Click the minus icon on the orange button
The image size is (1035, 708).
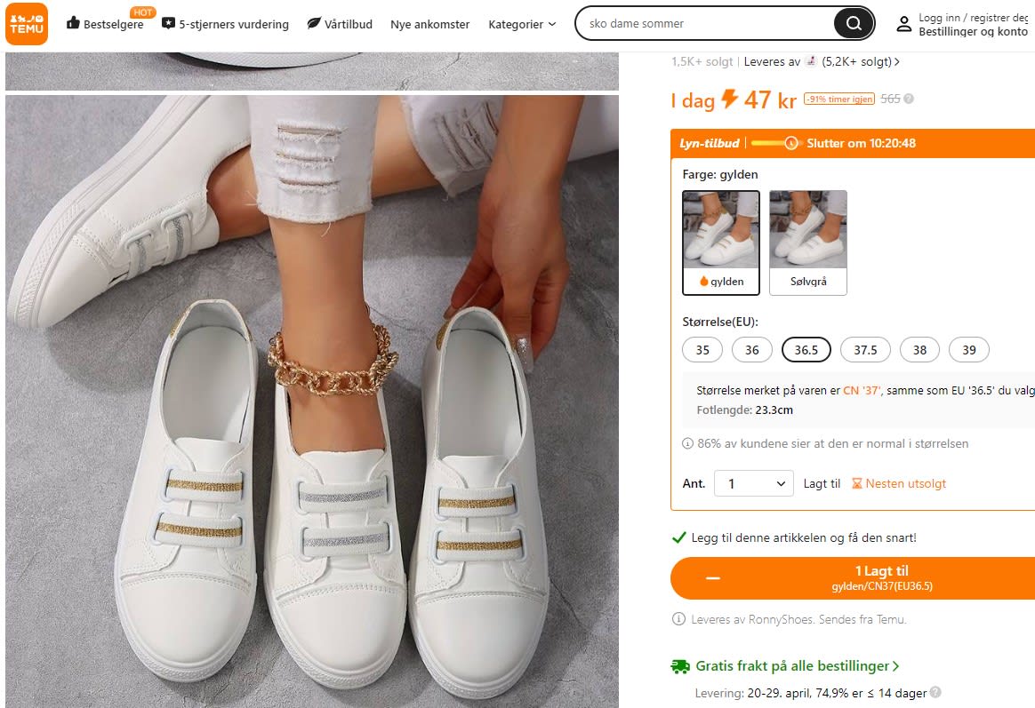coord(713,578)
